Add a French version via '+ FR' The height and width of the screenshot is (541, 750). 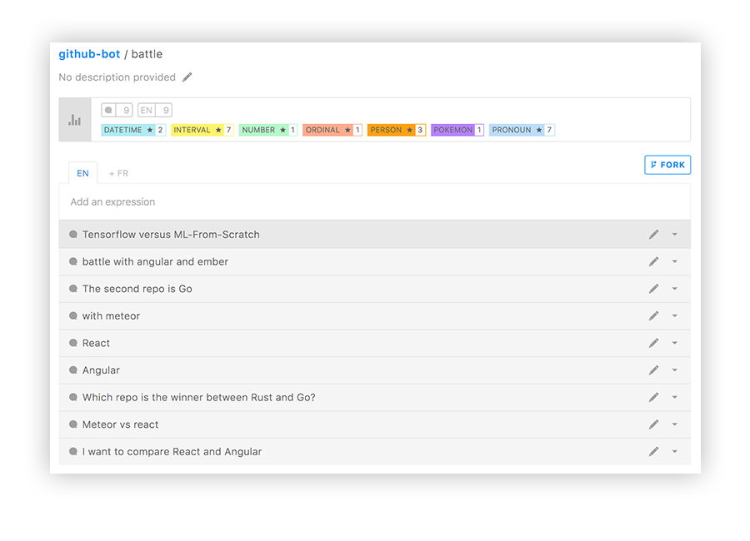(119, 172)
